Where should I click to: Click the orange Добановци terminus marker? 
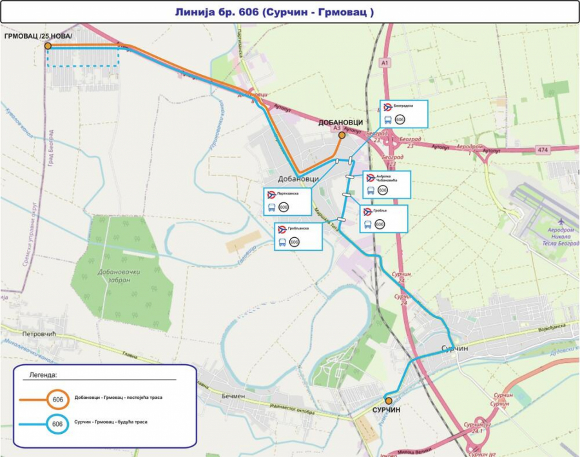(x=342, y=135)
